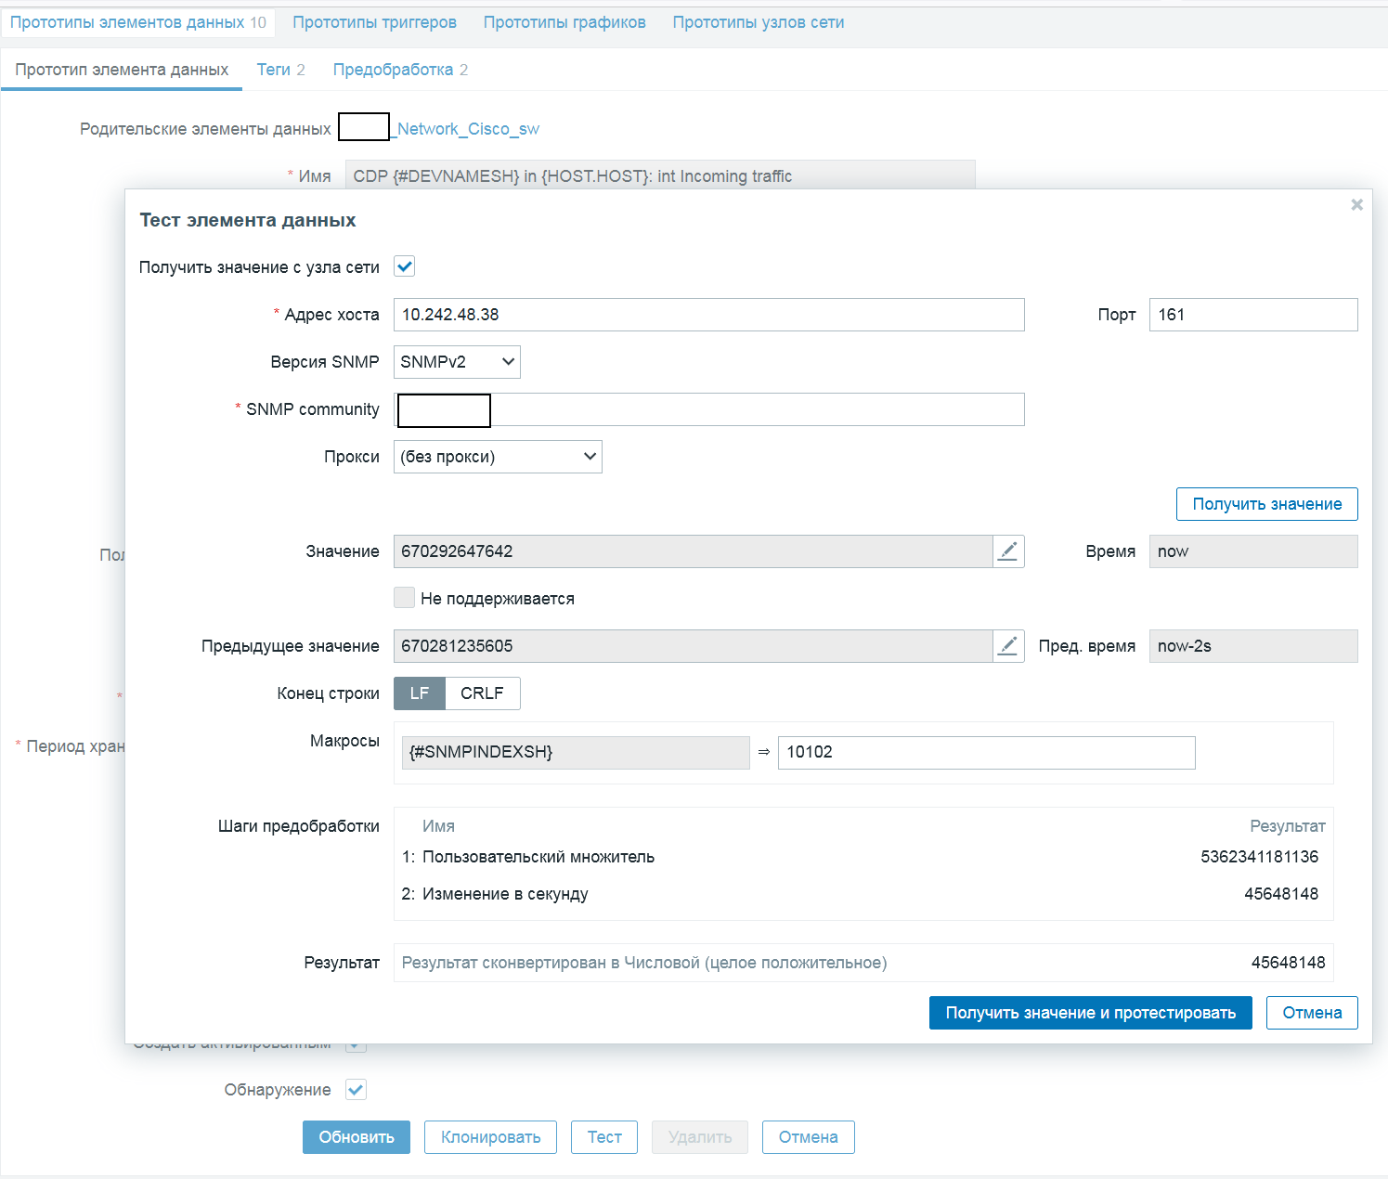Image resolution: width=1388 pixels, height=1179 pixels.
Task: Close the Тест элемента данных dialog
Action: 1356,205
